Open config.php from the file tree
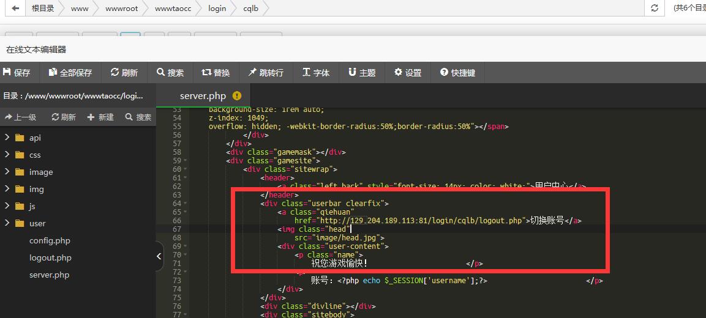 (50, 240)
